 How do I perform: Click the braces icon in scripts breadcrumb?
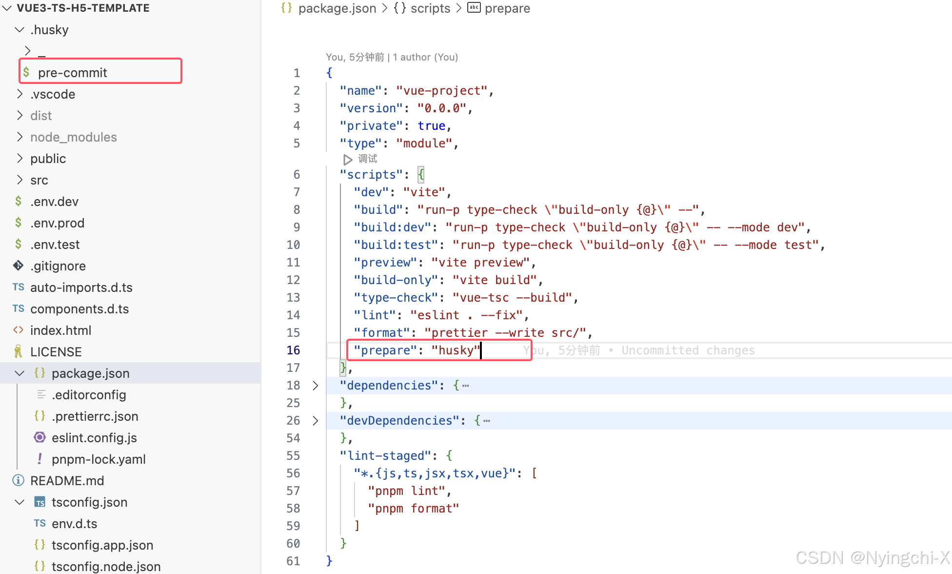point(400,8)
